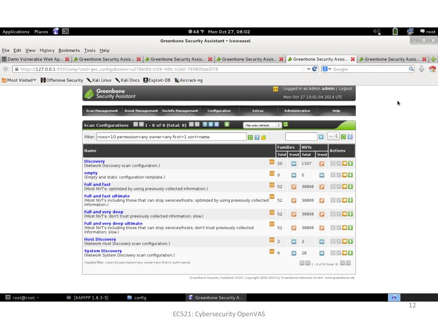
Task: Clone the System Discovery config
Action: pyautogui.click(x=344, y=253)
